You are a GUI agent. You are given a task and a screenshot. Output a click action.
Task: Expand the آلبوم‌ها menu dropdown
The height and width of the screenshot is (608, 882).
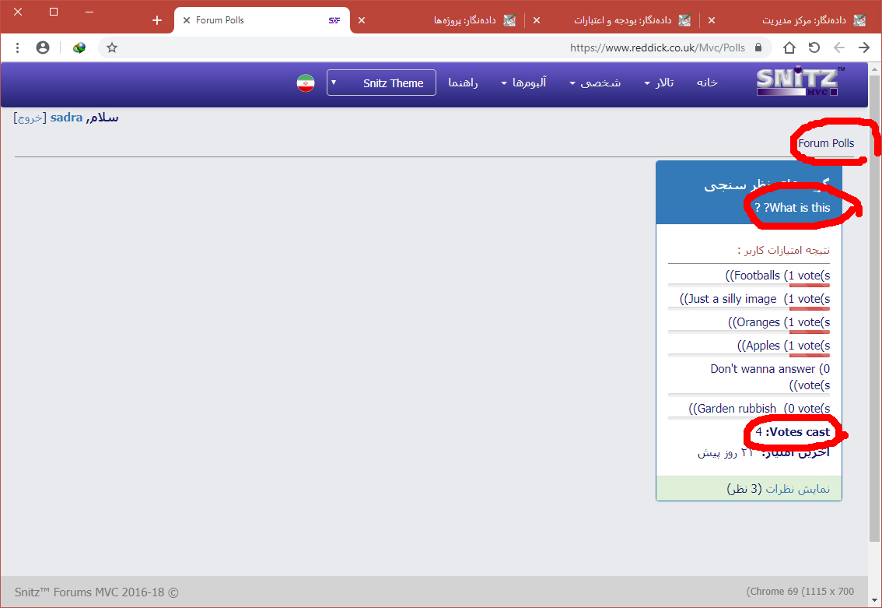point(523,83)
